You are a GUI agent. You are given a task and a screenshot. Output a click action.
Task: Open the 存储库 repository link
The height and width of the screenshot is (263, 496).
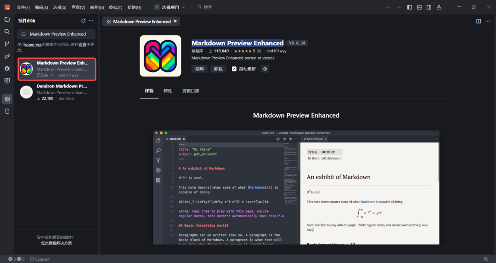[x=197, y=51]
